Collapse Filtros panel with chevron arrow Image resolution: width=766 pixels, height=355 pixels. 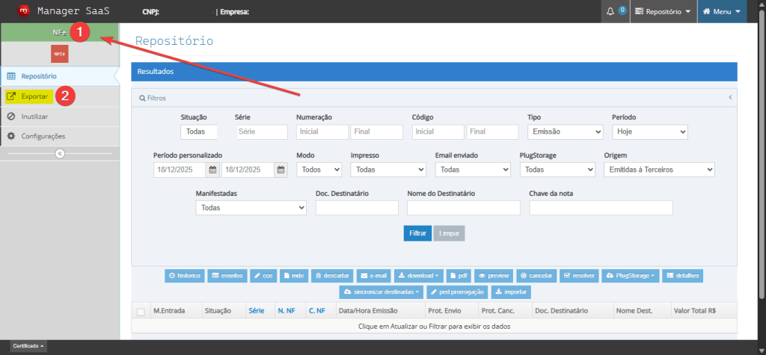coord(730,98)
